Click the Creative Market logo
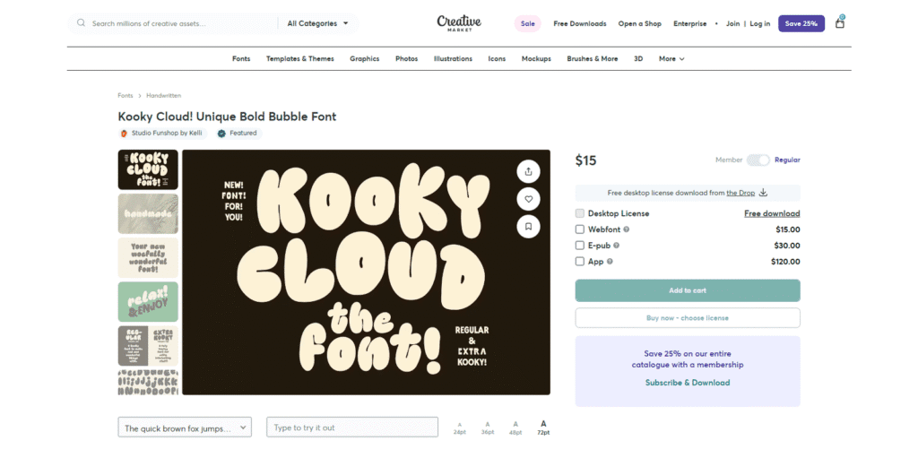Viewport: 918px width, 458px height. tap(459, 23)
